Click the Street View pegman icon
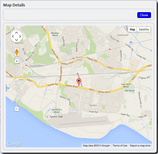This screenshot has width=158, height=154. [x=17, y=52]
